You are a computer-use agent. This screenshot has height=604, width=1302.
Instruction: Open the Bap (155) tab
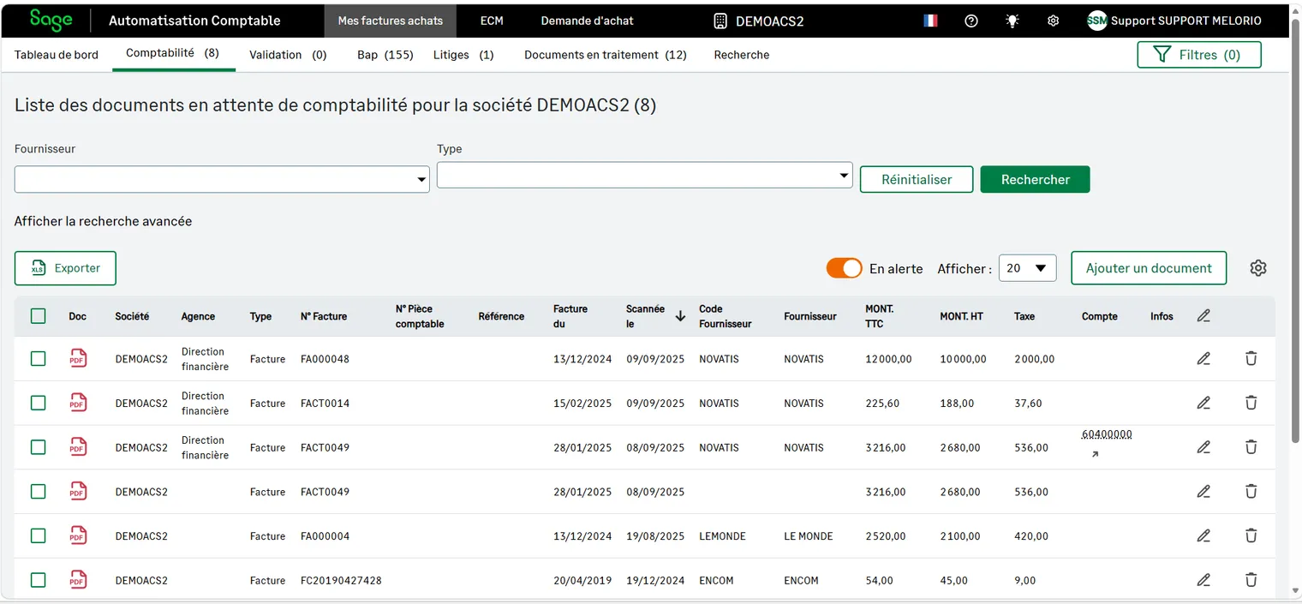pos(385,55)
